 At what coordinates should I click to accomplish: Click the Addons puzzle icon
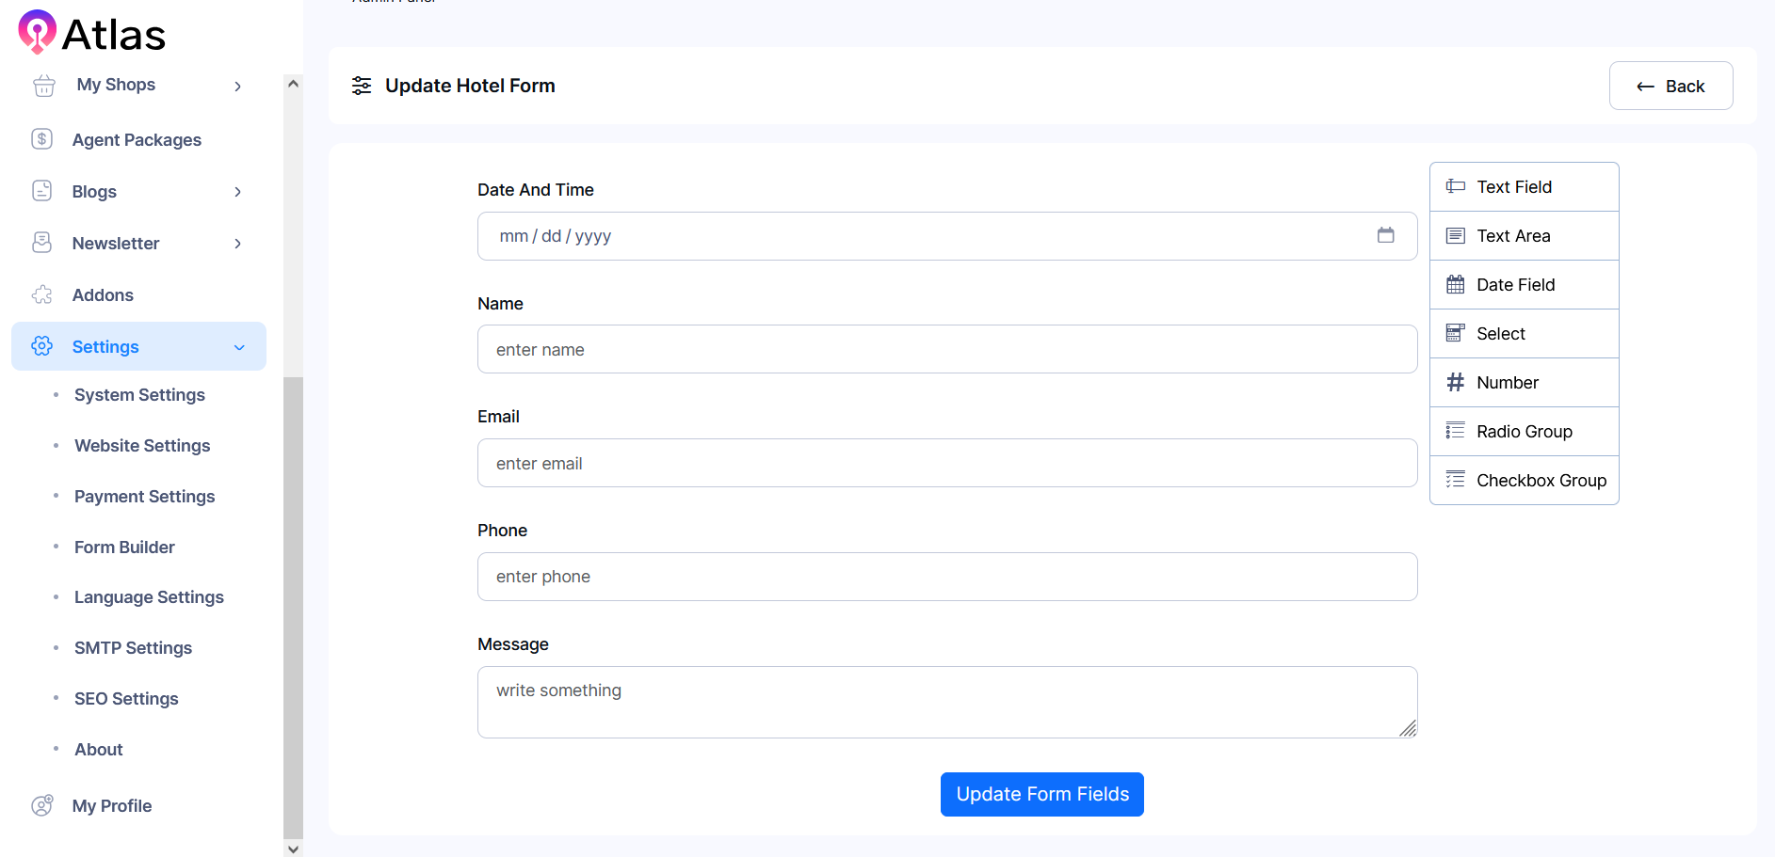42,294
